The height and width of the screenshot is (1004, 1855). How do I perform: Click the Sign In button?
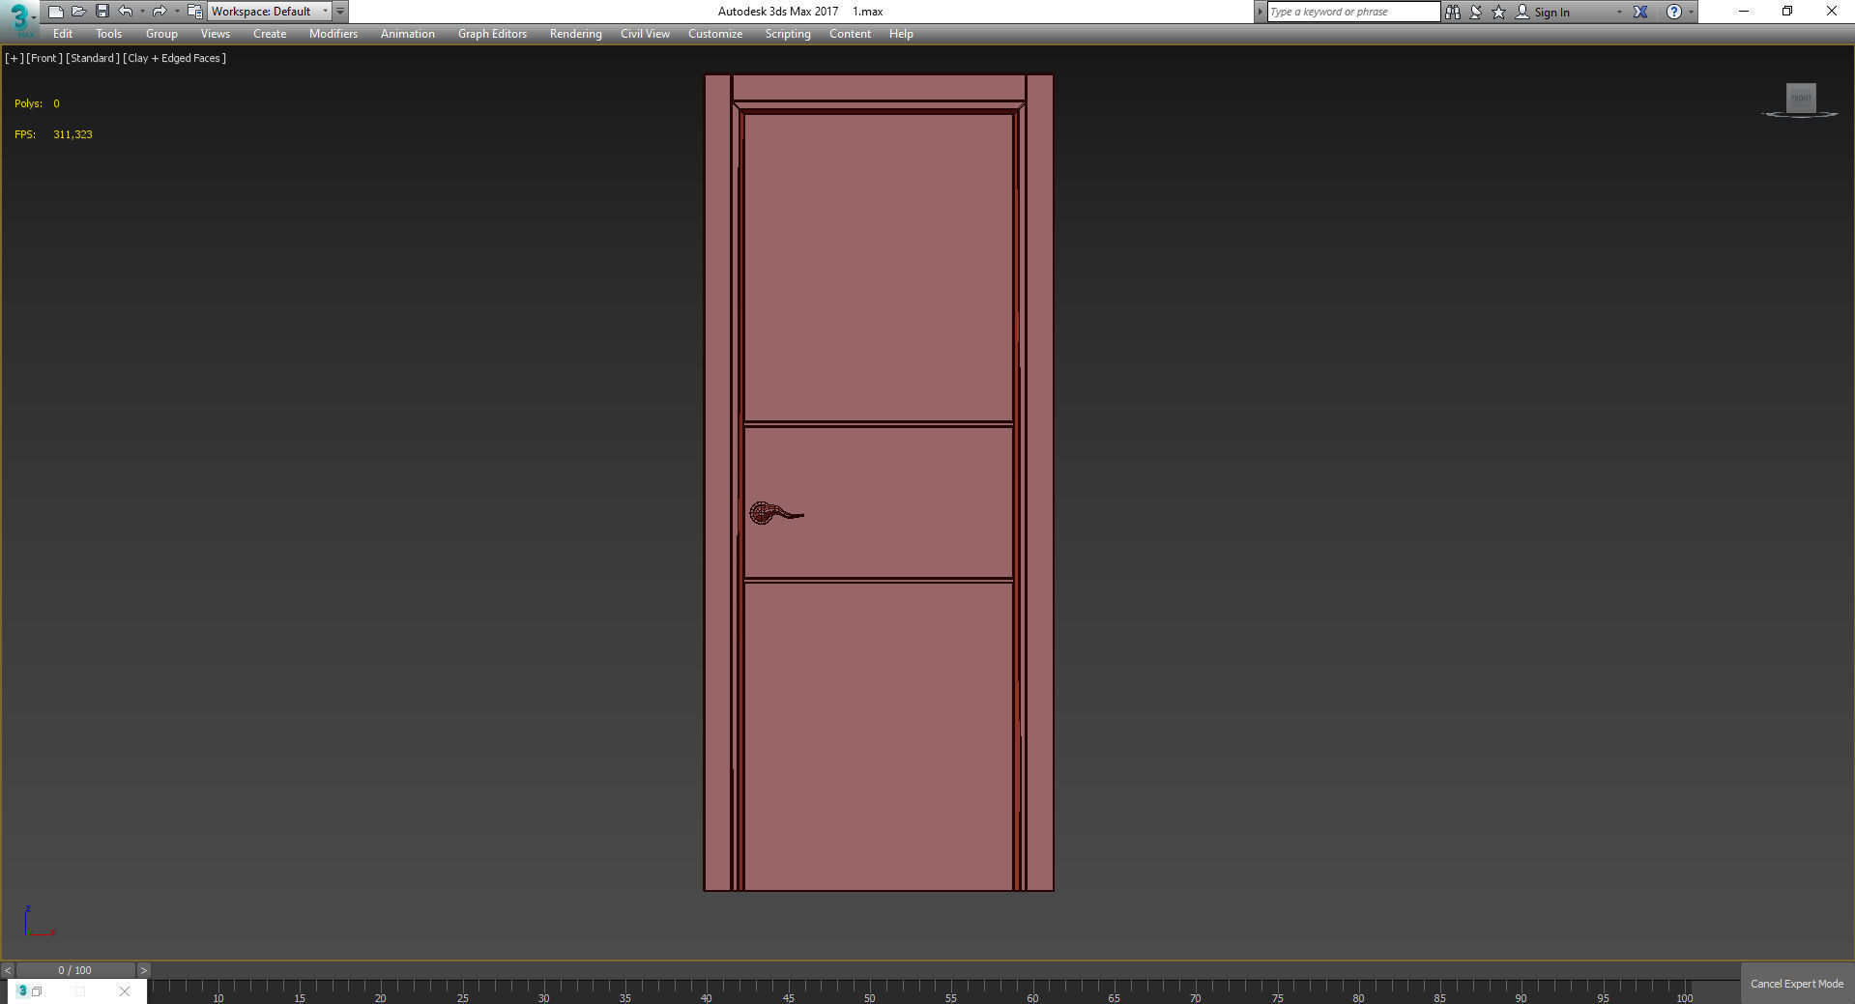tap(1543, 12)
